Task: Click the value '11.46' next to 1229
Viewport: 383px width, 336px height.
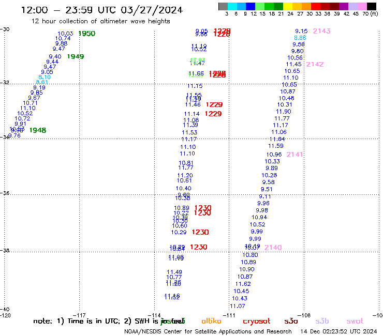Action: click(x=193, y=104)
